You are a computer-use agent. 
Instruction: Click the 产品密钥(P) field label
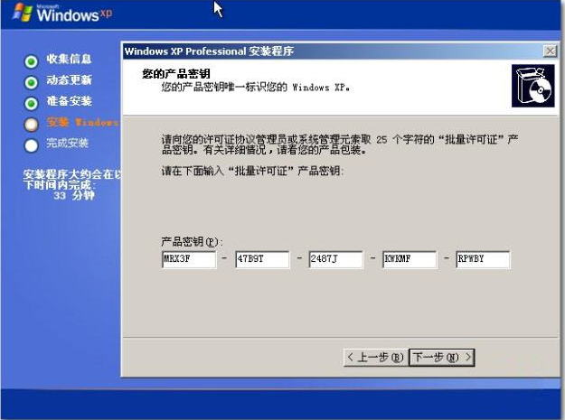(191, 242)
